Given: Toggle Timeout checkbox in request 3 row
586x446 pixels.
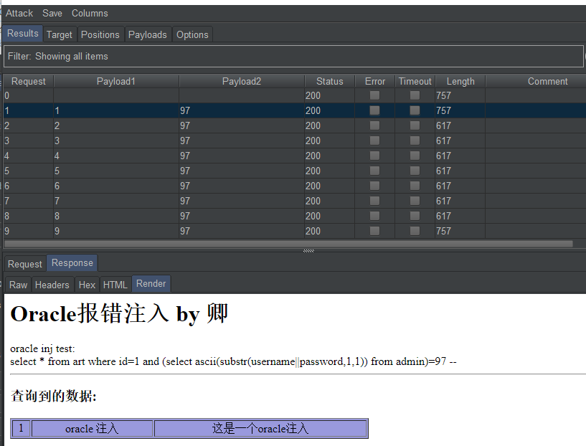Looking at the screenshot, I should [415, 141].
